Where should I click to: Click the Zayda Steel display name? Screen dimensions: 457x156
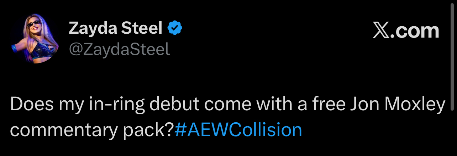click(116, 28)
